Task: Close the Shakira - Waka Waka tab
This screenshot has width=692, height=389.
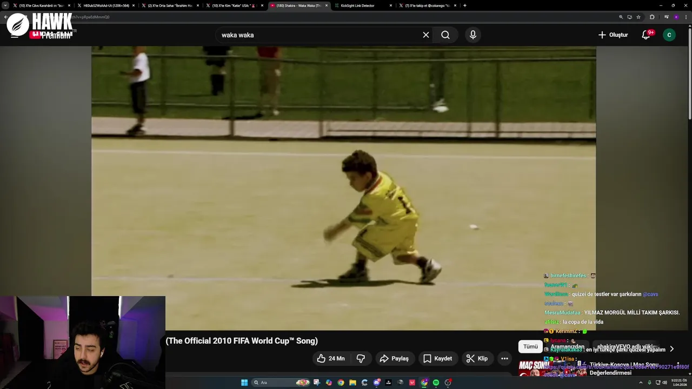Action: point(326,5)
